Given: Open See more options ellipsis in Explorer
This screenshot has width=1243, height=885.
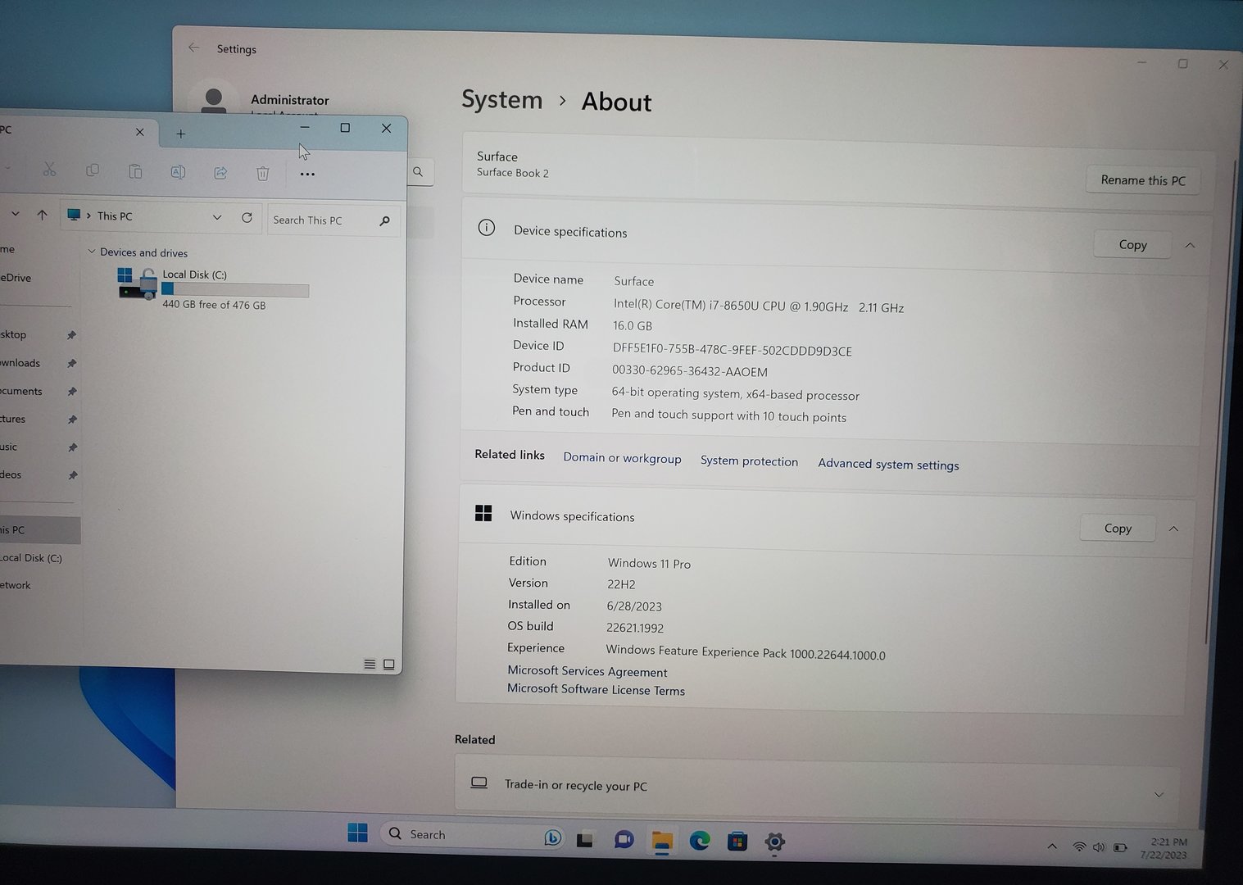Looking at the screenshot, I should coord(307,174).
